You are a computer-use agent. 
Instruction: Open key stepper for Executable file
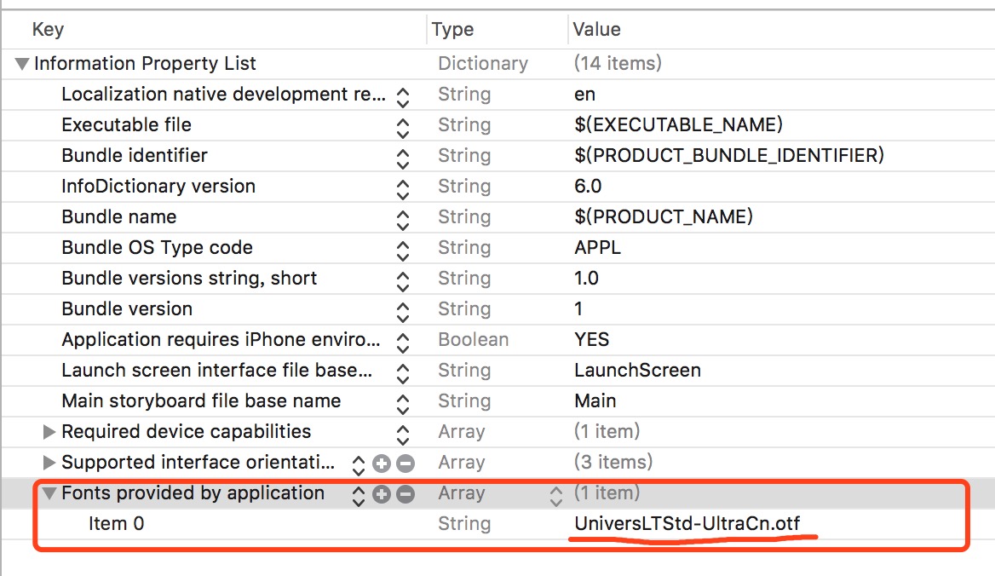402,128
